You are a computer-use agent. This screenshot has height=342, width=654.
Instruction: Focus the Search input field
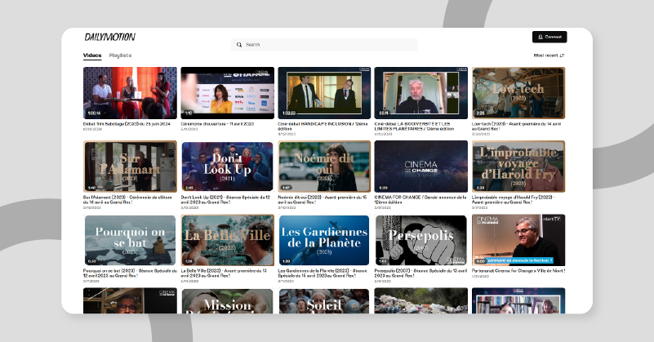click(x=324, y=45)
